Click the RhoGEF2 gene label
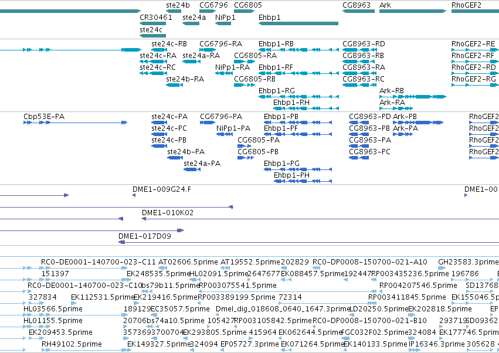This screenshot has width=499, height=353. [x=466, y=5]
